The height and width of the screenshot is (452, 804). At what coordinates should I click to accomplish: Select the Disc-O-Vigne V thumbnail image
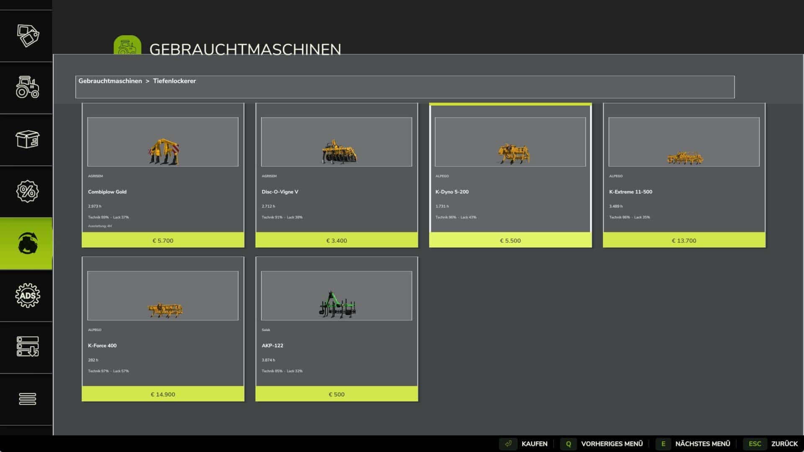(337, 142)
